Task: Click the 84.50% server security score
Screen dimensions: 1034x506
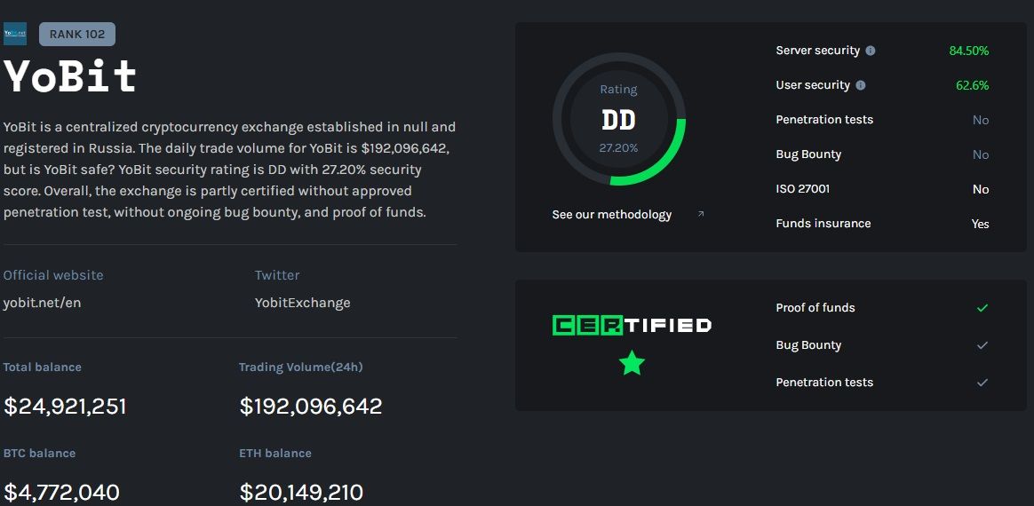Action: click(x=968, y=51)
